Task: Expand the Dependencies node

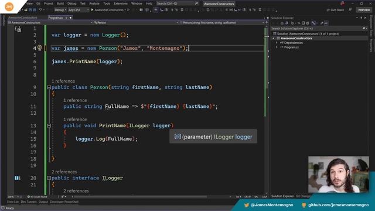Action: point(277,43)
